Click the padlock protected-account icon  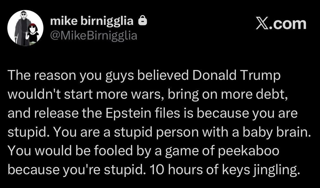[x=143, y=21]
